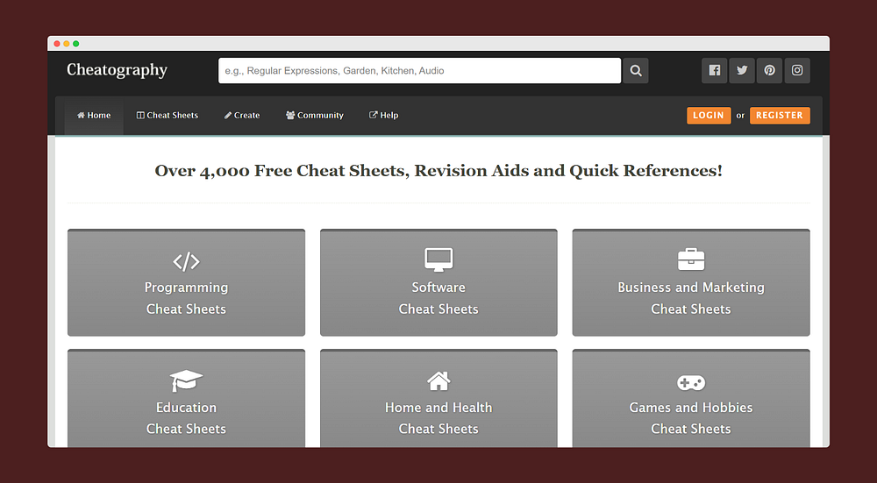This screenshot has height=483, width=877.
Task: Click the briefcase Business and Marketing icon
Action: [x=691, y=259]
